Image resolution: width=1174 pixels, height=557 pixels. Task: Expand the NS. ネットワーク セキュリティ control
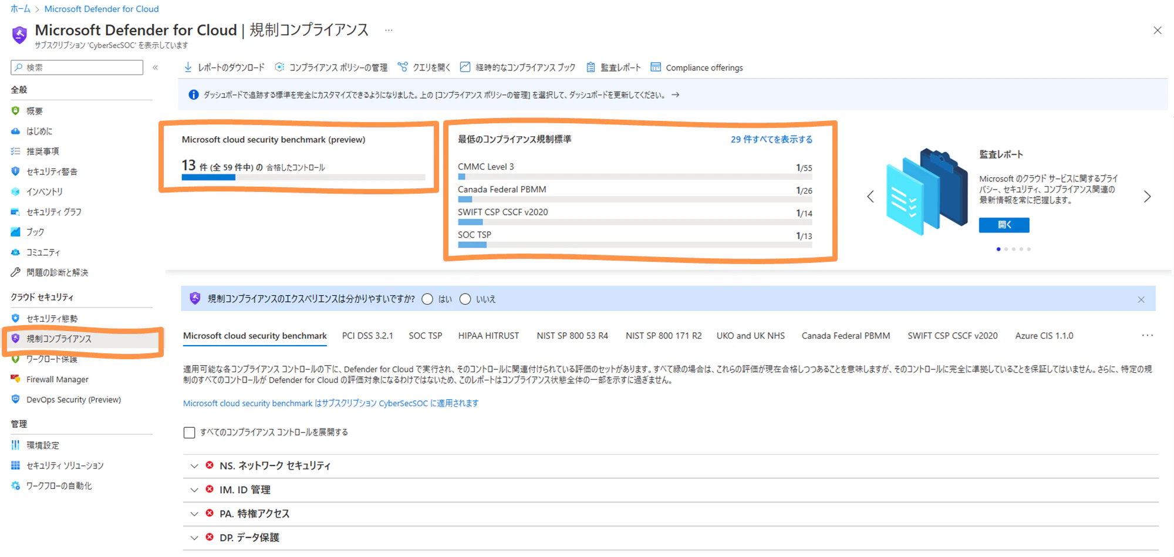(x=194, y=465)
